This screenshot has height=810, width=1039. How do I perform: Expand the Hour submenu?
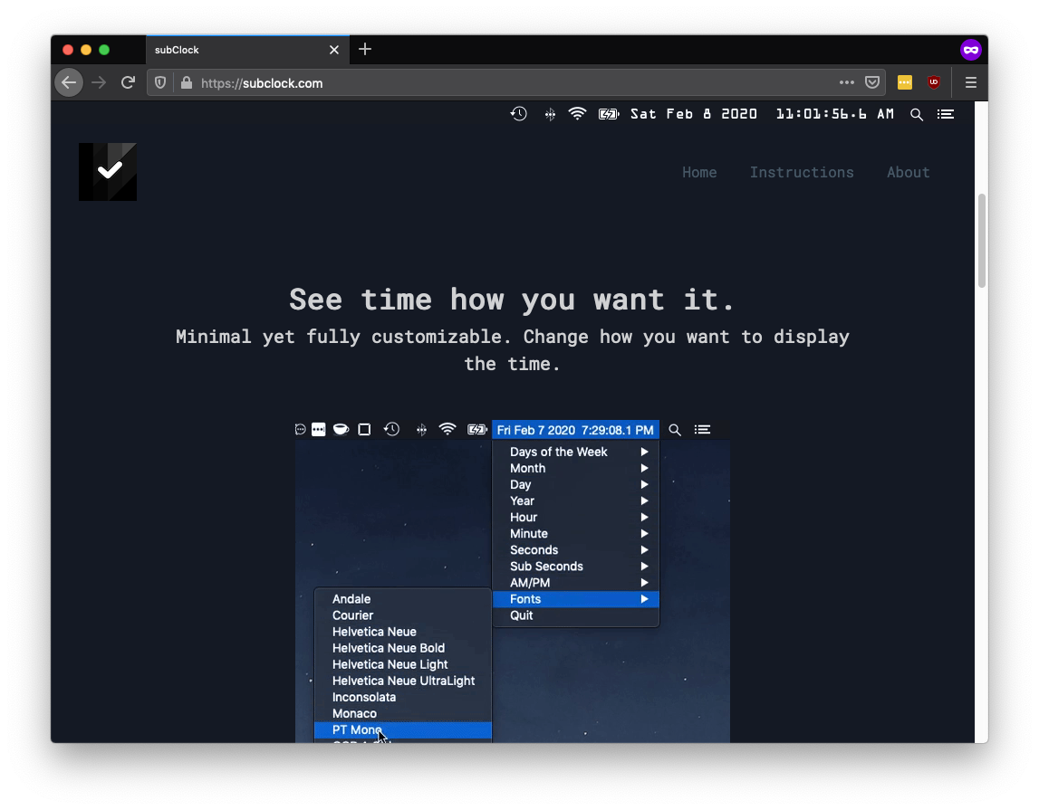click(x=576, y=518)
